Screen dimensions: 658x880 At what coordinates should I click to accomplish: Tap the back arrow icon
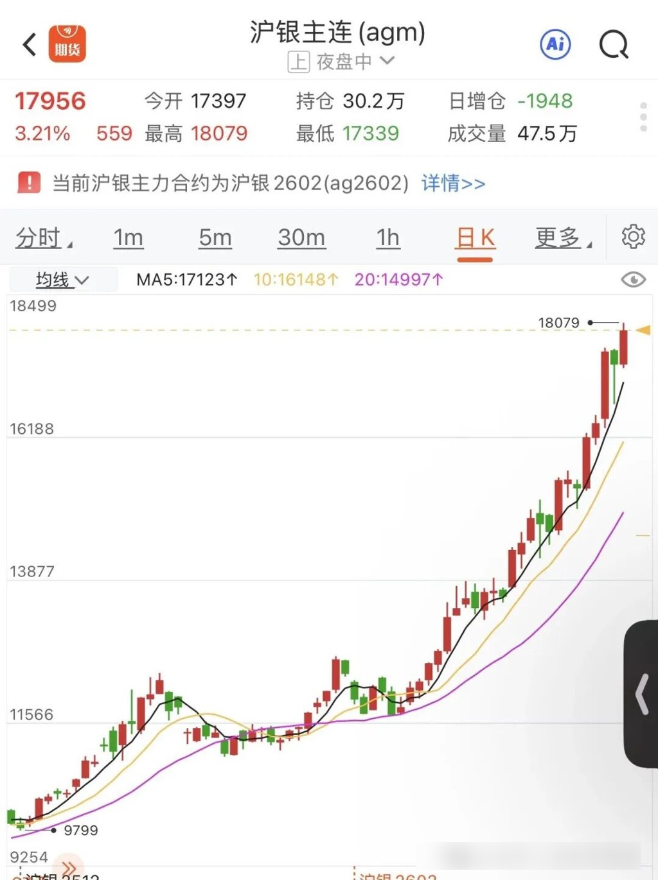[x=30, y=45]
